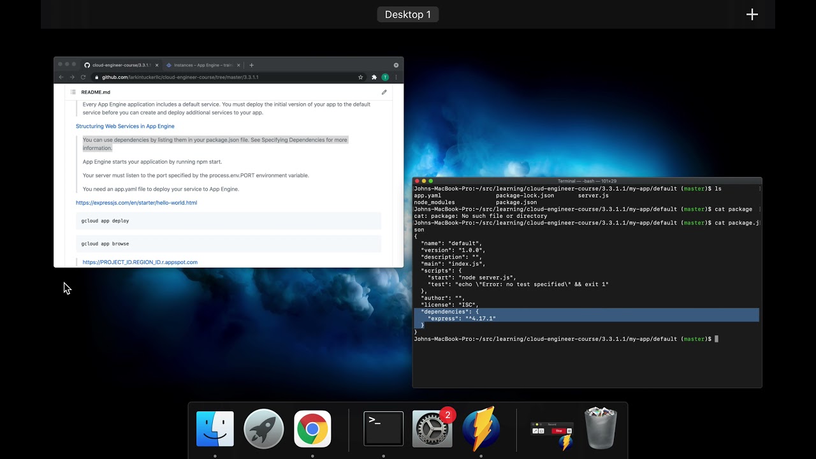Add a new desktop with plus button

click(x=752, y=15)
